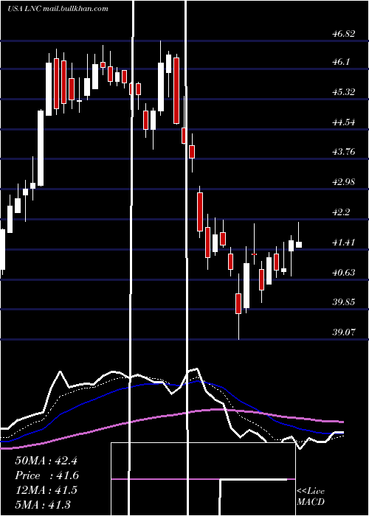The height and width of the screenshot is (516, 369).
Task: Click the 43.76 price axis label
Action: [344, 152]
